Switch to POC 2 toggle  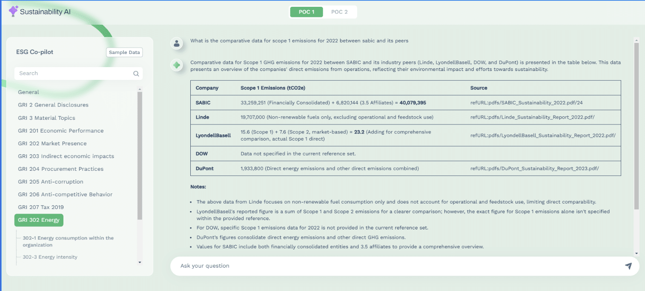(339, 12)
